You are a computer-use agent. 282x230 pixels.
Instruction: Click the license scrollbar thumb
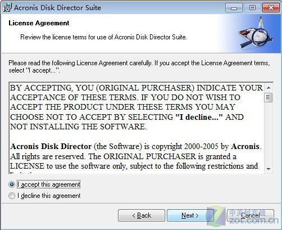pyautogui.click(x=269, y=97)
